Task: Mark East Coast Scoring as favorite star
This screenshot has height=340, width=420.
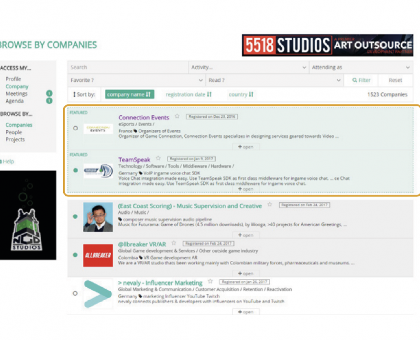Action: pos(270,204)
